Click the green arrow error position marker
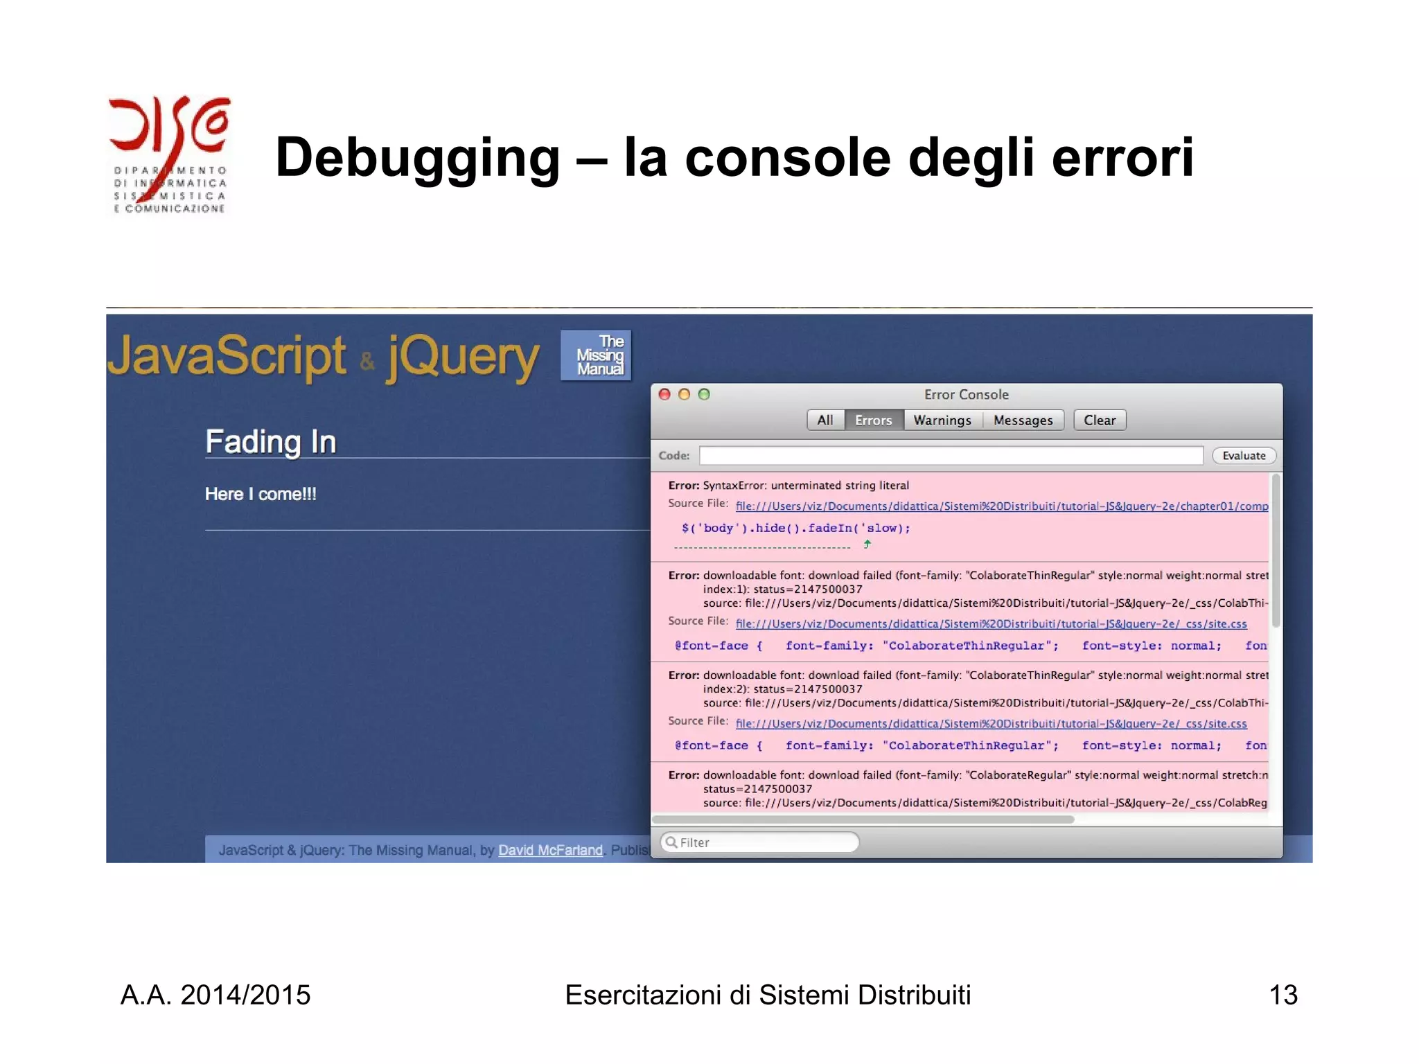The image size is (1419, 1064). point(867,544)
